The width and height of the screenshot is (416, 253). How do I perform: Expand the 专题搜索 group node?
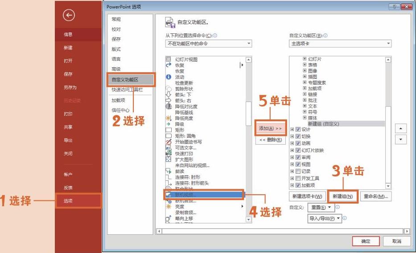coord(305,82)
